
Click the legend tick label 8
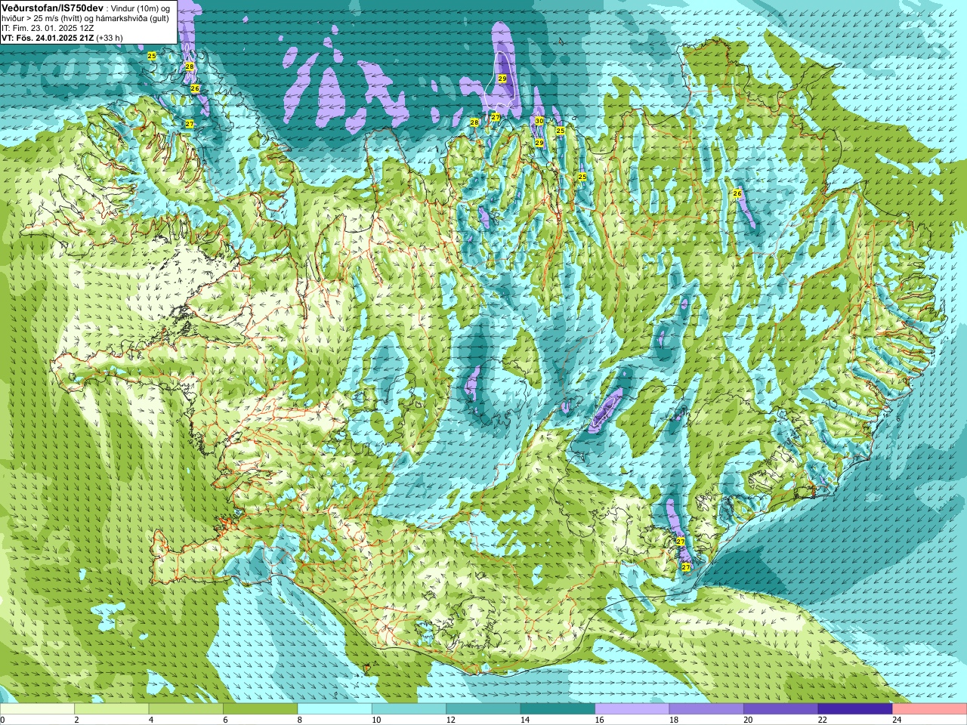click(300, 720)
